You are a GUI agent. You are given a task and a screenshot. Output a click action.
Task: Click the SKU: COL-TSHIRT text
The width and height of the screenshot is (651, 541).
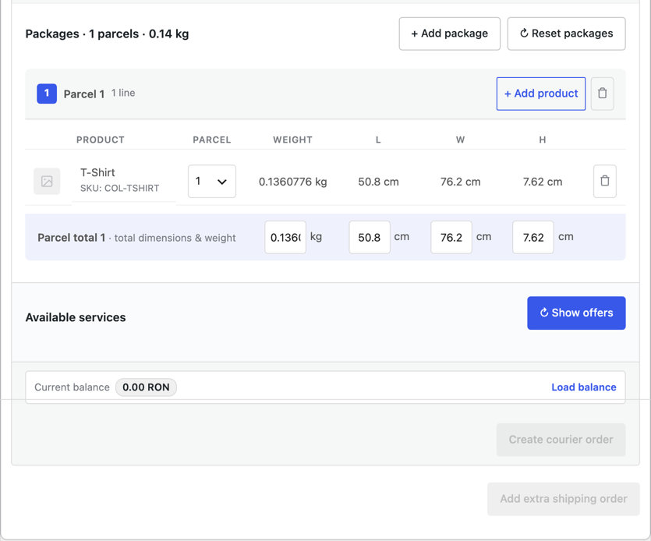click(119, 189)
